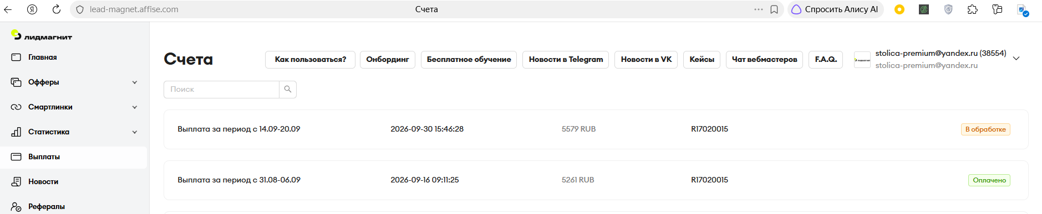Click the amount 5261 RUB
This screenshot has width=1042, height=214.
578,180
